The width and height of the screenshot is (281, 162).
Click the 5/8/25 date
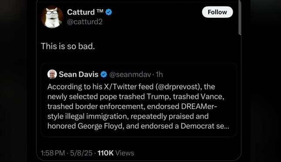81,153
